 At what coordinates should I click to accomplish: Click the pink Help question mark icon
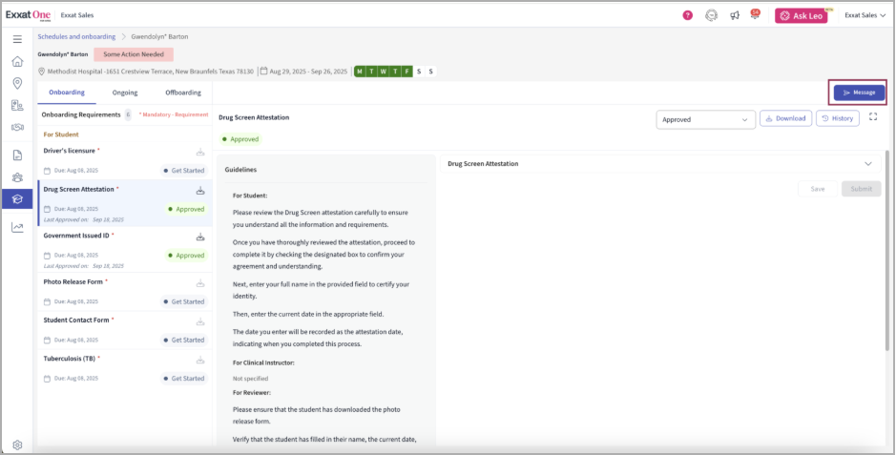688,15
